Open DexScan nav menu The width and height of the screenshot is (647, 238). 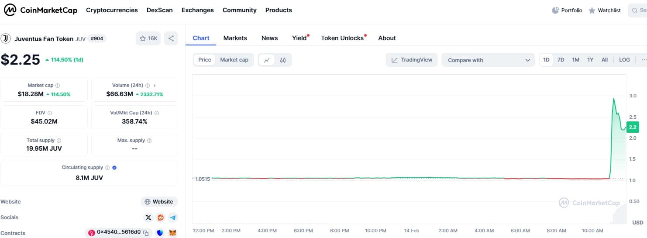[160, 10]
